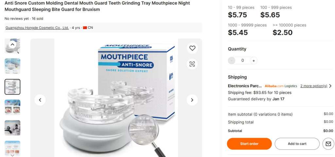335x157 pixels.
Task: Click the main product image
Action: click(116, 98)
